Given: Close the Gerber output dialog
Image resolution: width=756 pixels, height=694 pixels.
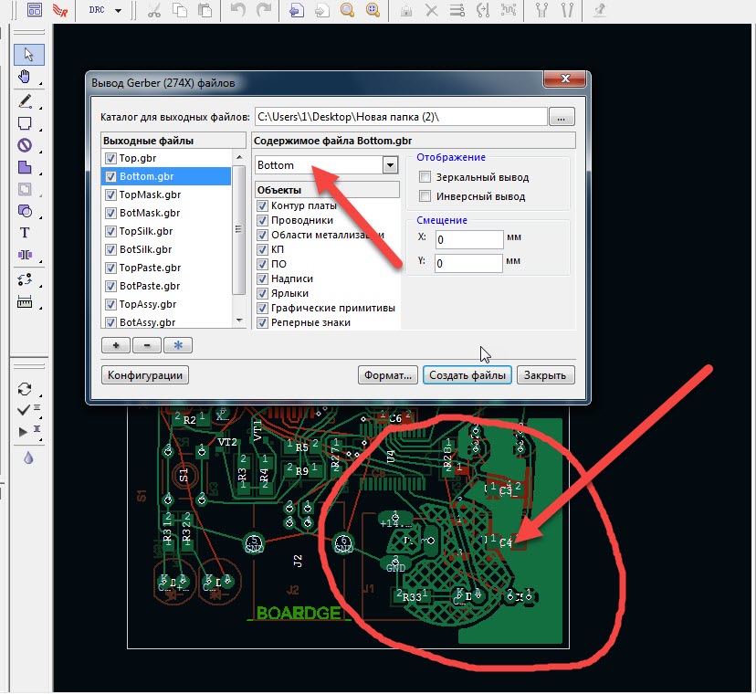Looking at the screenshot, I should click(565, 79).
